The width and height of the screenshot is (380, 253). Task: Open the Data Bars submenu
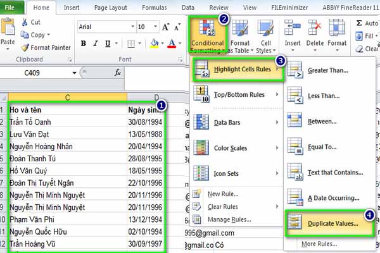tap(237, 123)
